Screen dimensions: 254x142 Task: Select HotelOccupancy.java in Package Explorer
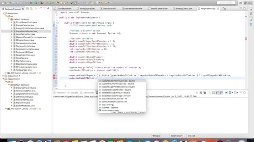coord(26,91)
